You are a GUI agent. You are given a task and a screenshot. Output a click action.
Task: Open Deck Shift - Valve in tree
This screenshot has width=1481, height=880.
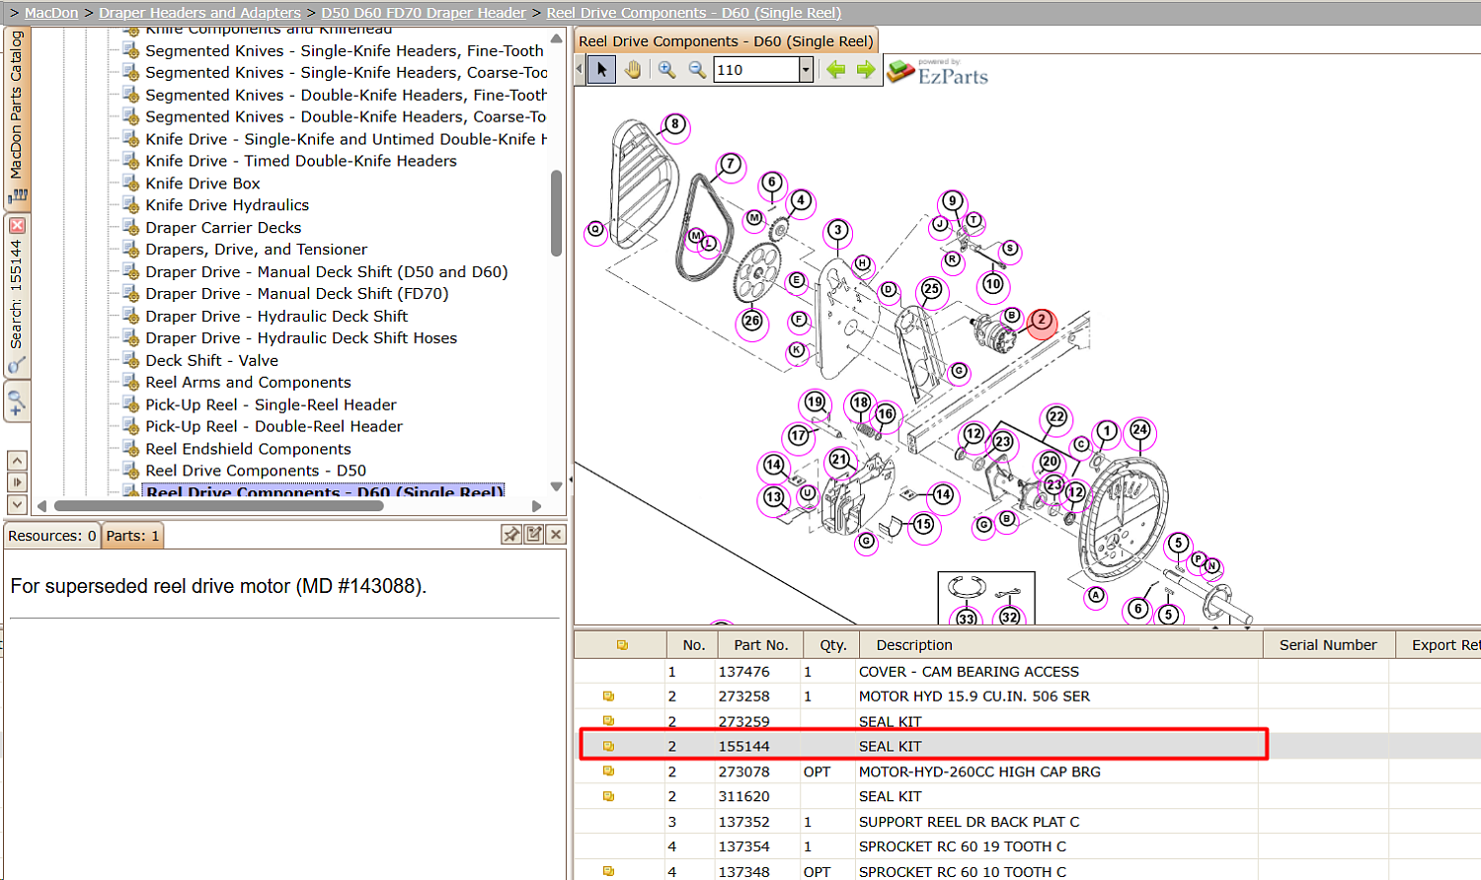click(211, 361)
